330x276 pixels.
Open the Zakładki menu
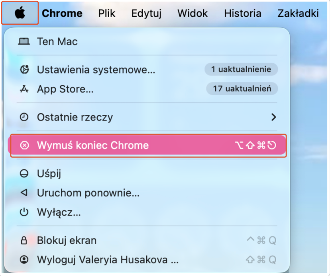[298, 14]
